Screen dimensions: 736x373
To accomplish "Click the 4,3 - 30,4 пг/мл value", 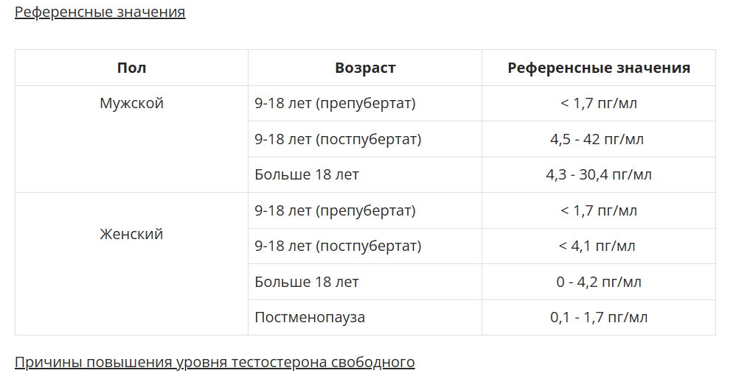I will (599, 174).
